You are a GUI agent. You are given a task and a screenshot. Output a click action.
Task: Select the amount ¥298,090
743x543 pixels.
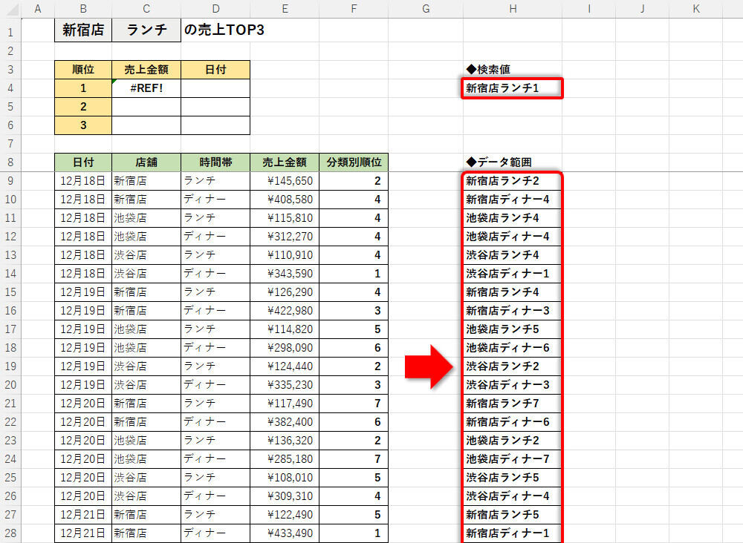point(285,348)
